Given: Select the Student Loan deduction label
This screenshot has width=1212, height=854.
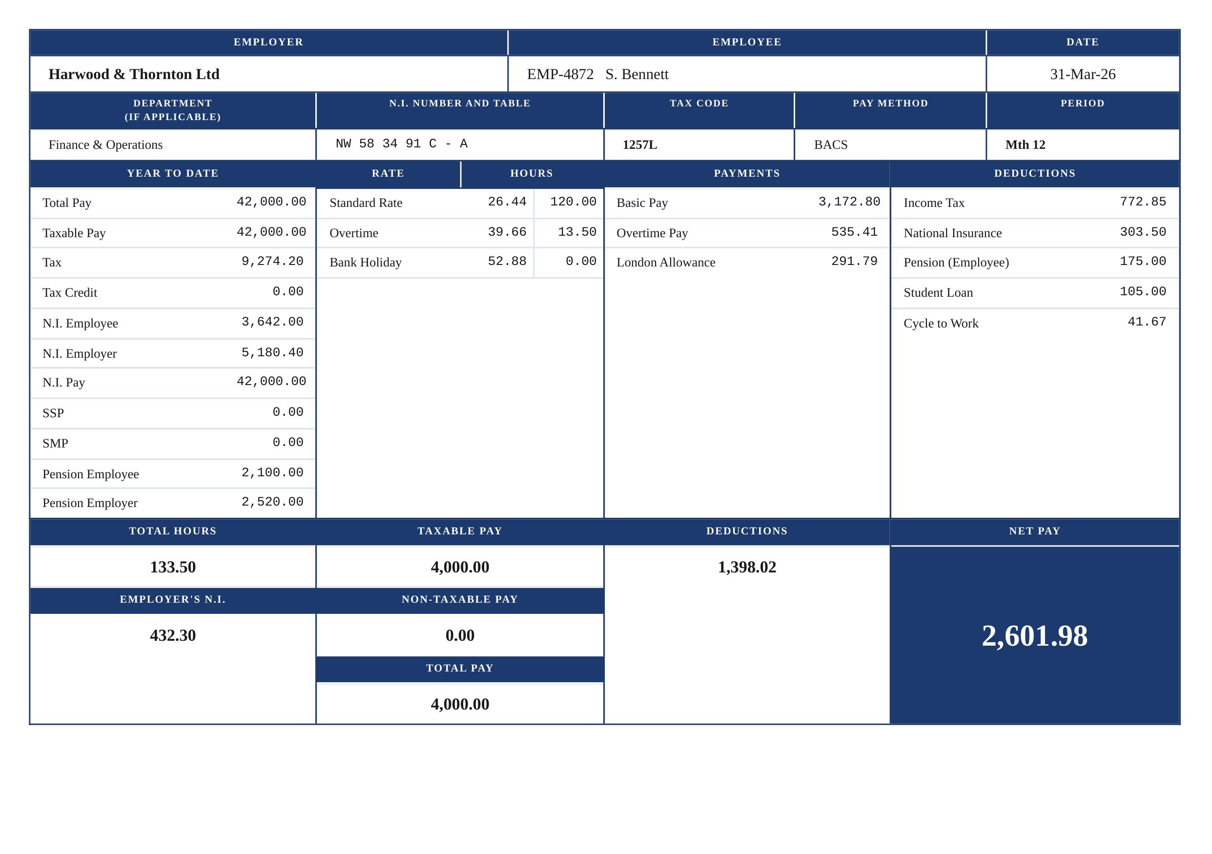Looking at the screenshot, I should [938, 292].
